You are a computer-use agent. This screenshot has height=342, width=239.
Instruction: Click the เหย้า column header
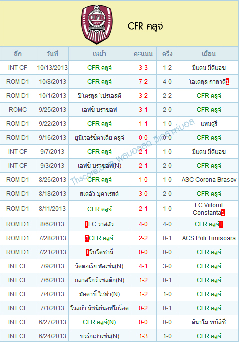(x=99, y=54)
